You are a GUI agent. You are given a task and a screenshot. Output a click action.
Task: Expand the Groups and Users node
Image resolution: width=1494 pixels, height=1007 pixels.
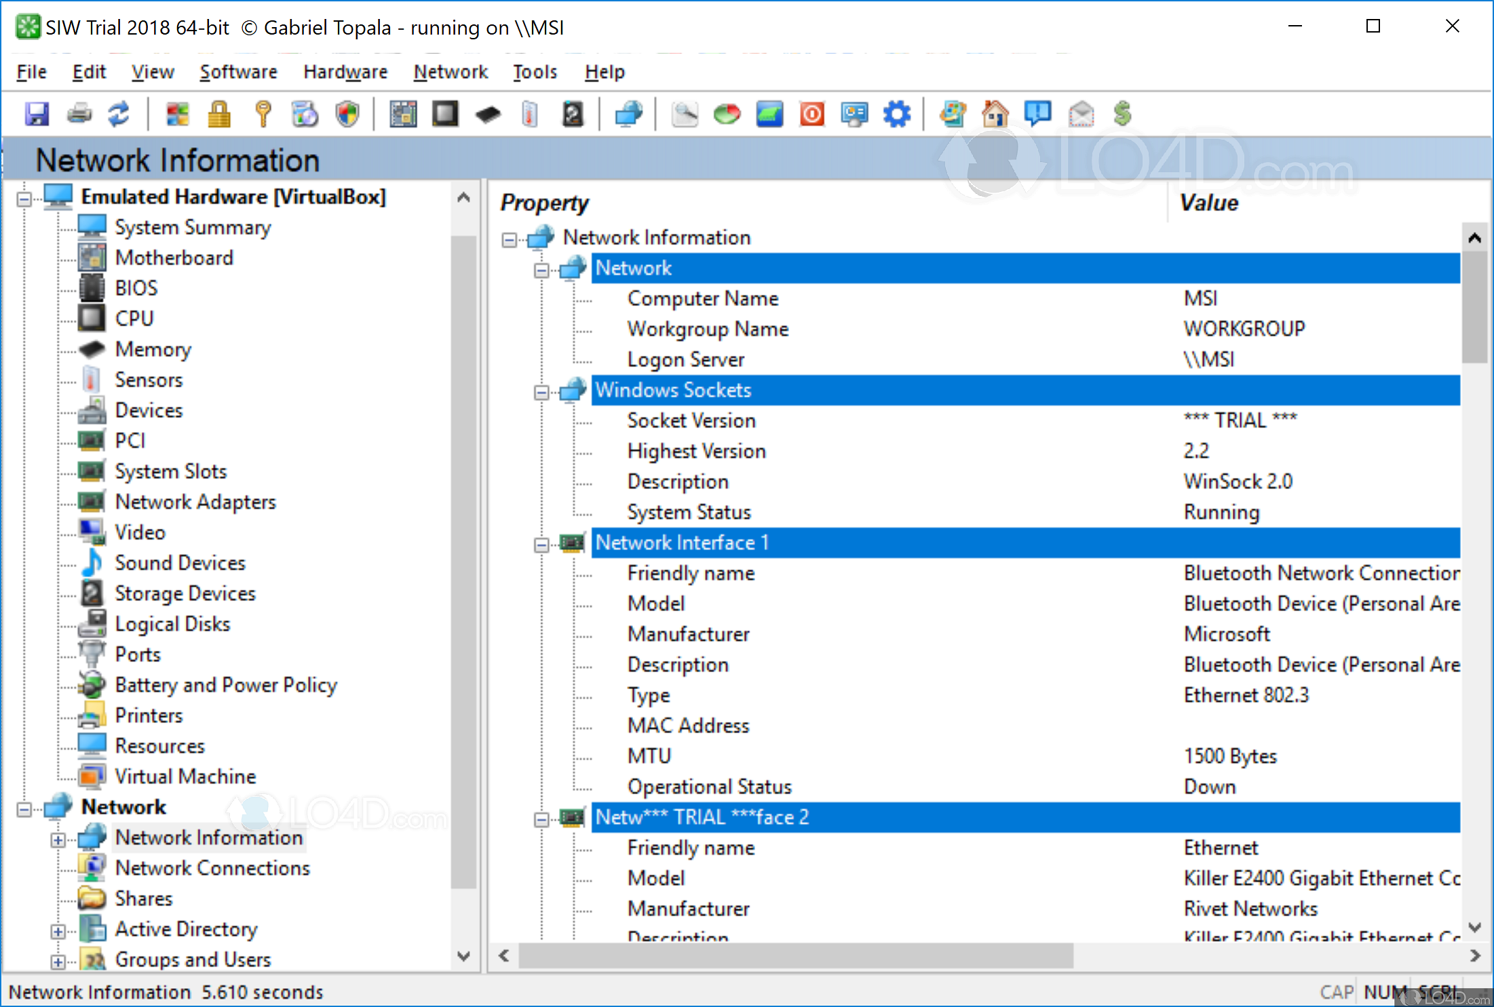(58, 962)
